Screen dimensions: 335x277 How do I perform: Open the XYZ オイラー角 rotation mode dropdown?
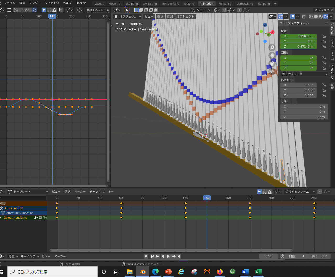[x=304, y=74]
